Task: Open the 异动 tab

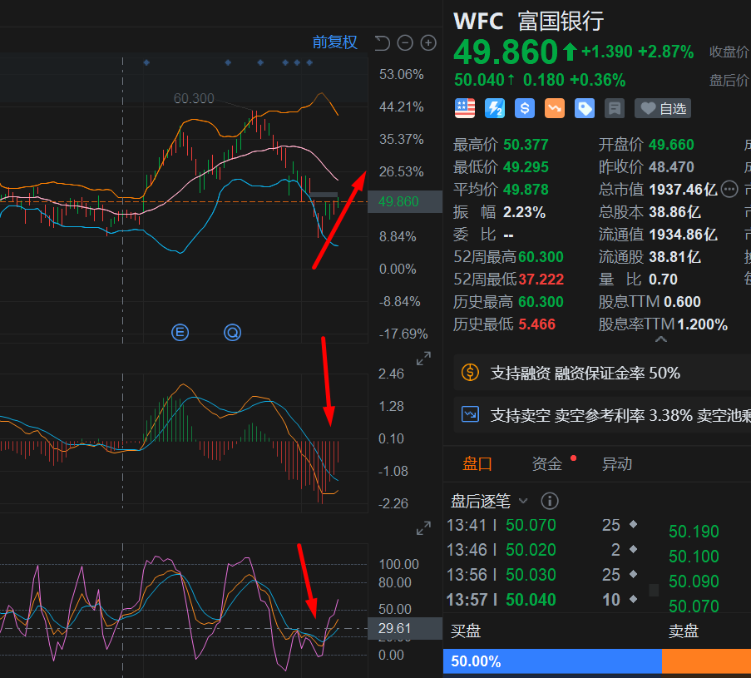Action: [616, 463]
